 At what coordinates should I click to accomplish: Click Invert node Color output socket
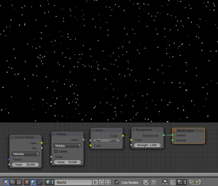123,135
